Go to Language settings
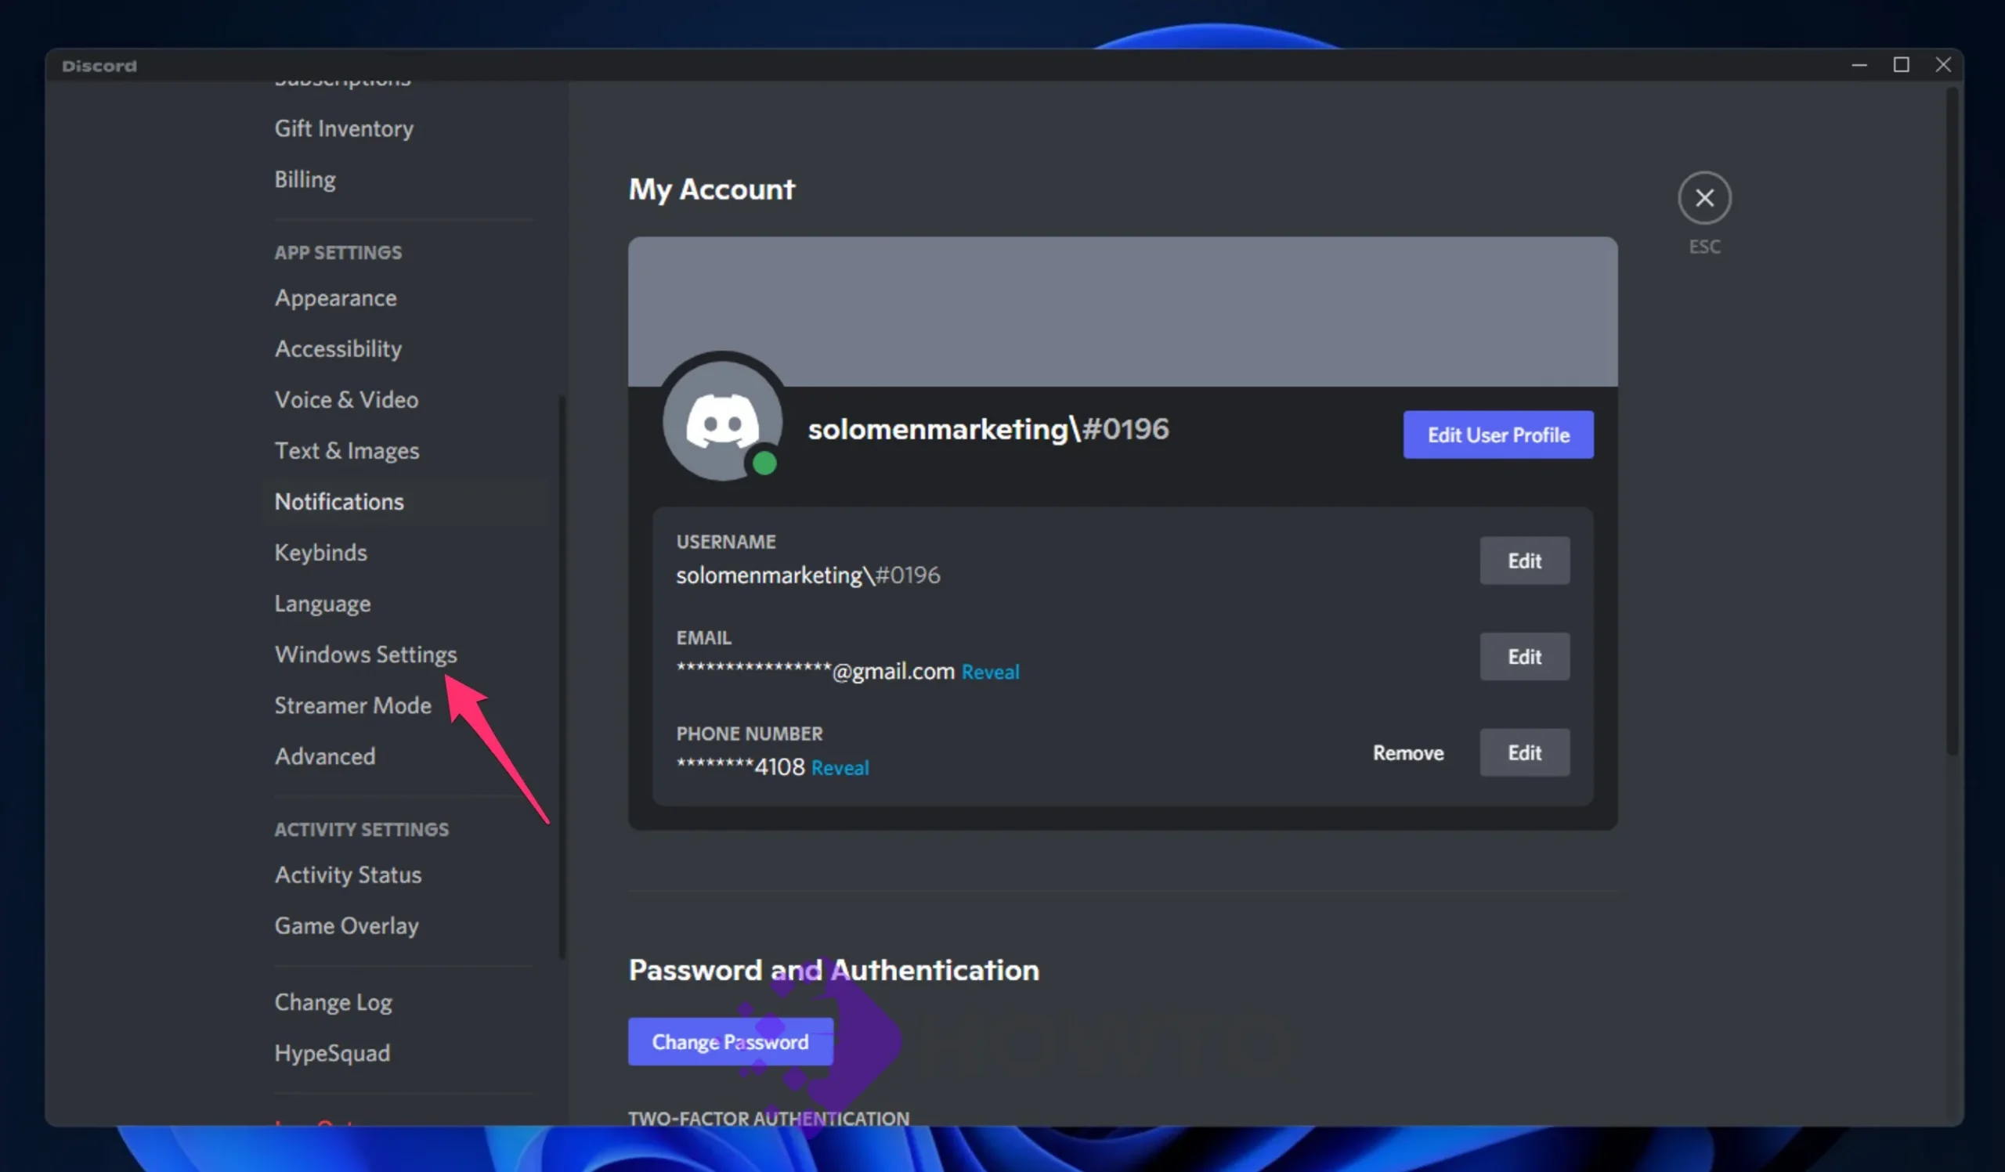Viewport: 2005px width, 1172px height. [x=322, y=604]
